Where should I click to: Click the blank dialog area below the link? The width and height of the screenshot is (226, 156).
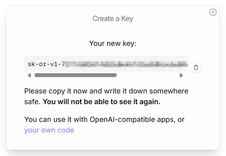point(113,142)
